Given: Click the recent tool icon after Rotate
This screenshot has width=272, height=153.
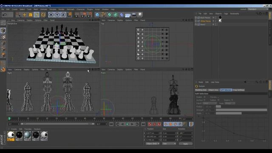Looking at the screenshot, I should [x=43, y=15].
